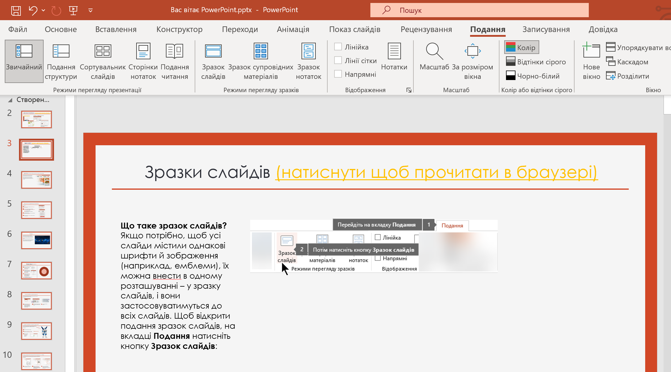Click the browser hyperlink in slide title
Viewport: 671px width, 372px height.
click(436, 172)
